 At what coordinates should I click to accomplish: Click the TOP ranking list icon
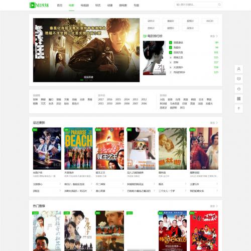coord(145,36)
